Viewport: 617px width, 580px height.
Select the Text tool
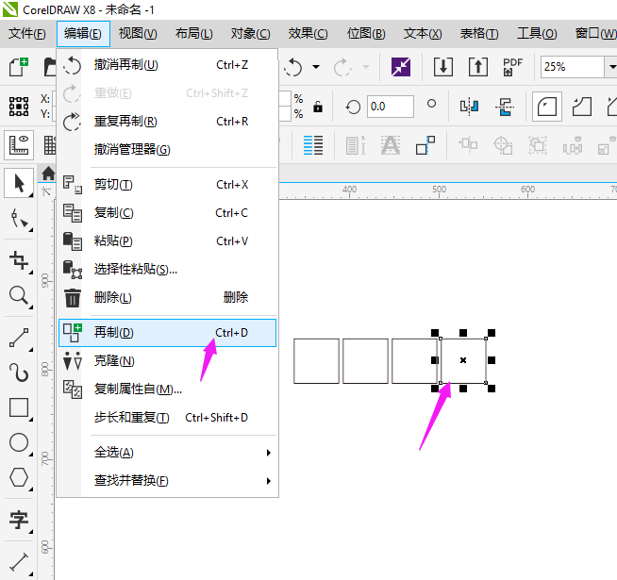coord(19,520)
